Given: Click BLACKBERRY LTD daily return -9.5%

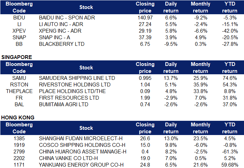Looking at the screenshot, I should pos(171,44).
